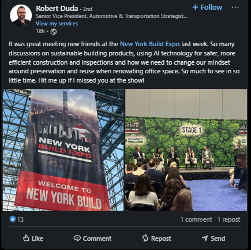This screenshot has height=250, width=251.
Task: Click the thumbs-up Like icon
Action: (26, 238)
